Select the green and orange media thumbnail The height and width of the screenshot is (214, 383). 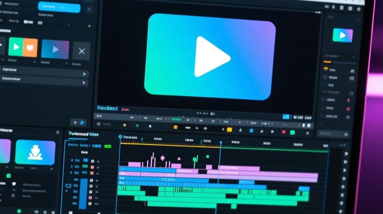[x=23, y=47]
